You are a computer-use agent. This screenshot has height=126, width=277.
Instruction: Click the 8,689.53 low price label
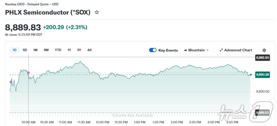point(262,113)
